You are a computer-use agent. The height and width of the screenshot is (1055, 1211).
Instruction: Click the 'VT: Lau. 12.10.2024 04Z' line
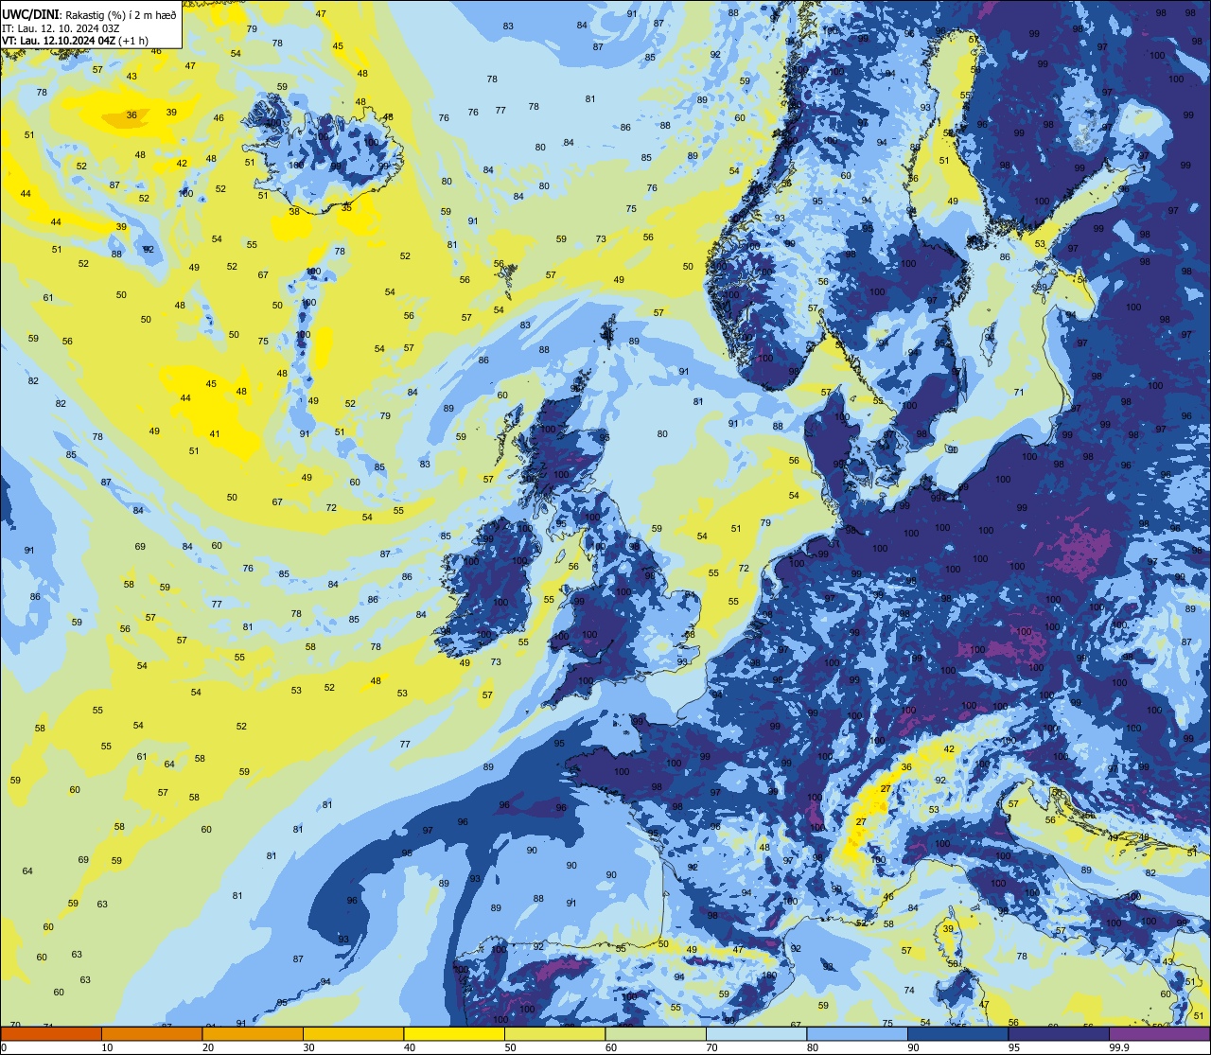pyautogui.click(x=59, y=40)
